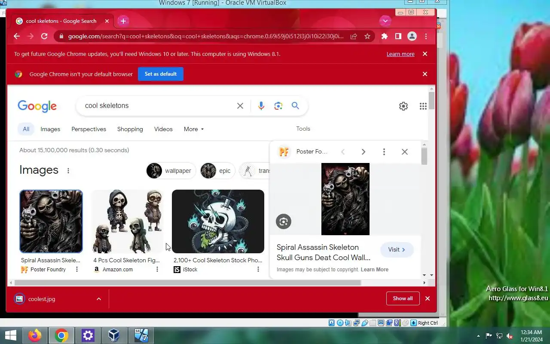The height and width of the screenshot is (344, 550).
Task: Click the share icon in address bar
Action: point(354,37)
